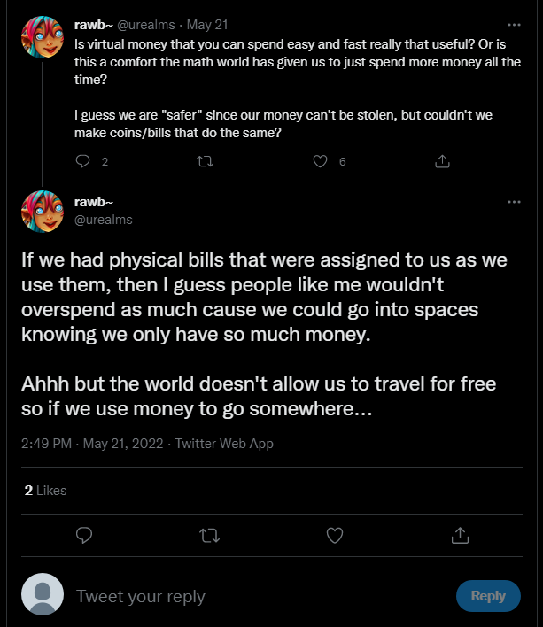Like the main tweet heart icon
Screen dimensions: 543x627
[x=335, y=536]
